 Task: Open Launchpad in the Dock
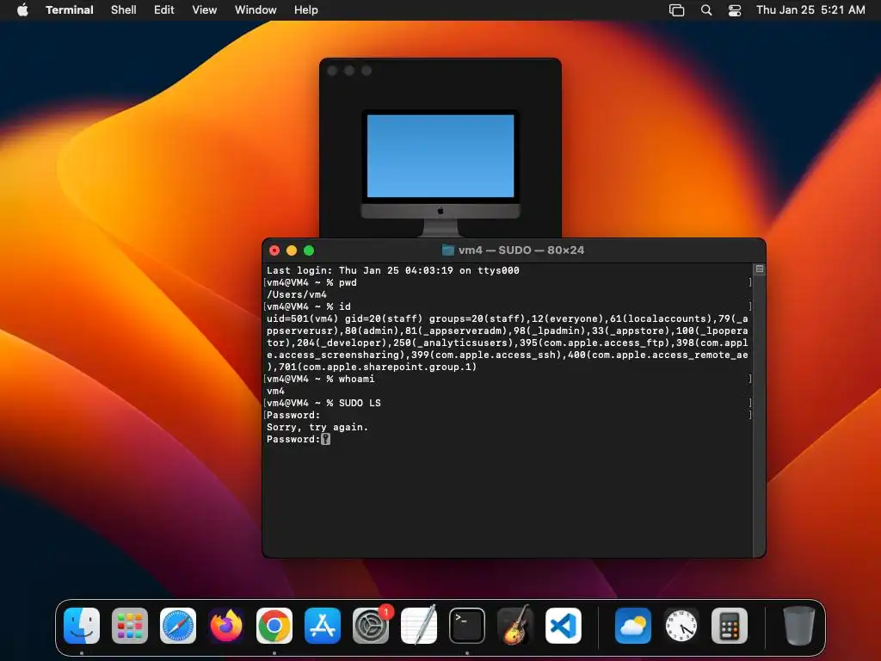coord(130,626)
